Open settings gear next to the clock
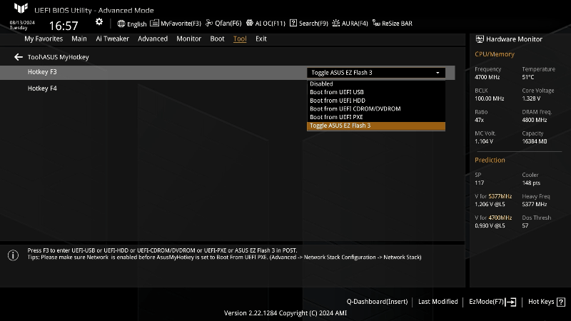 point(99,22)
